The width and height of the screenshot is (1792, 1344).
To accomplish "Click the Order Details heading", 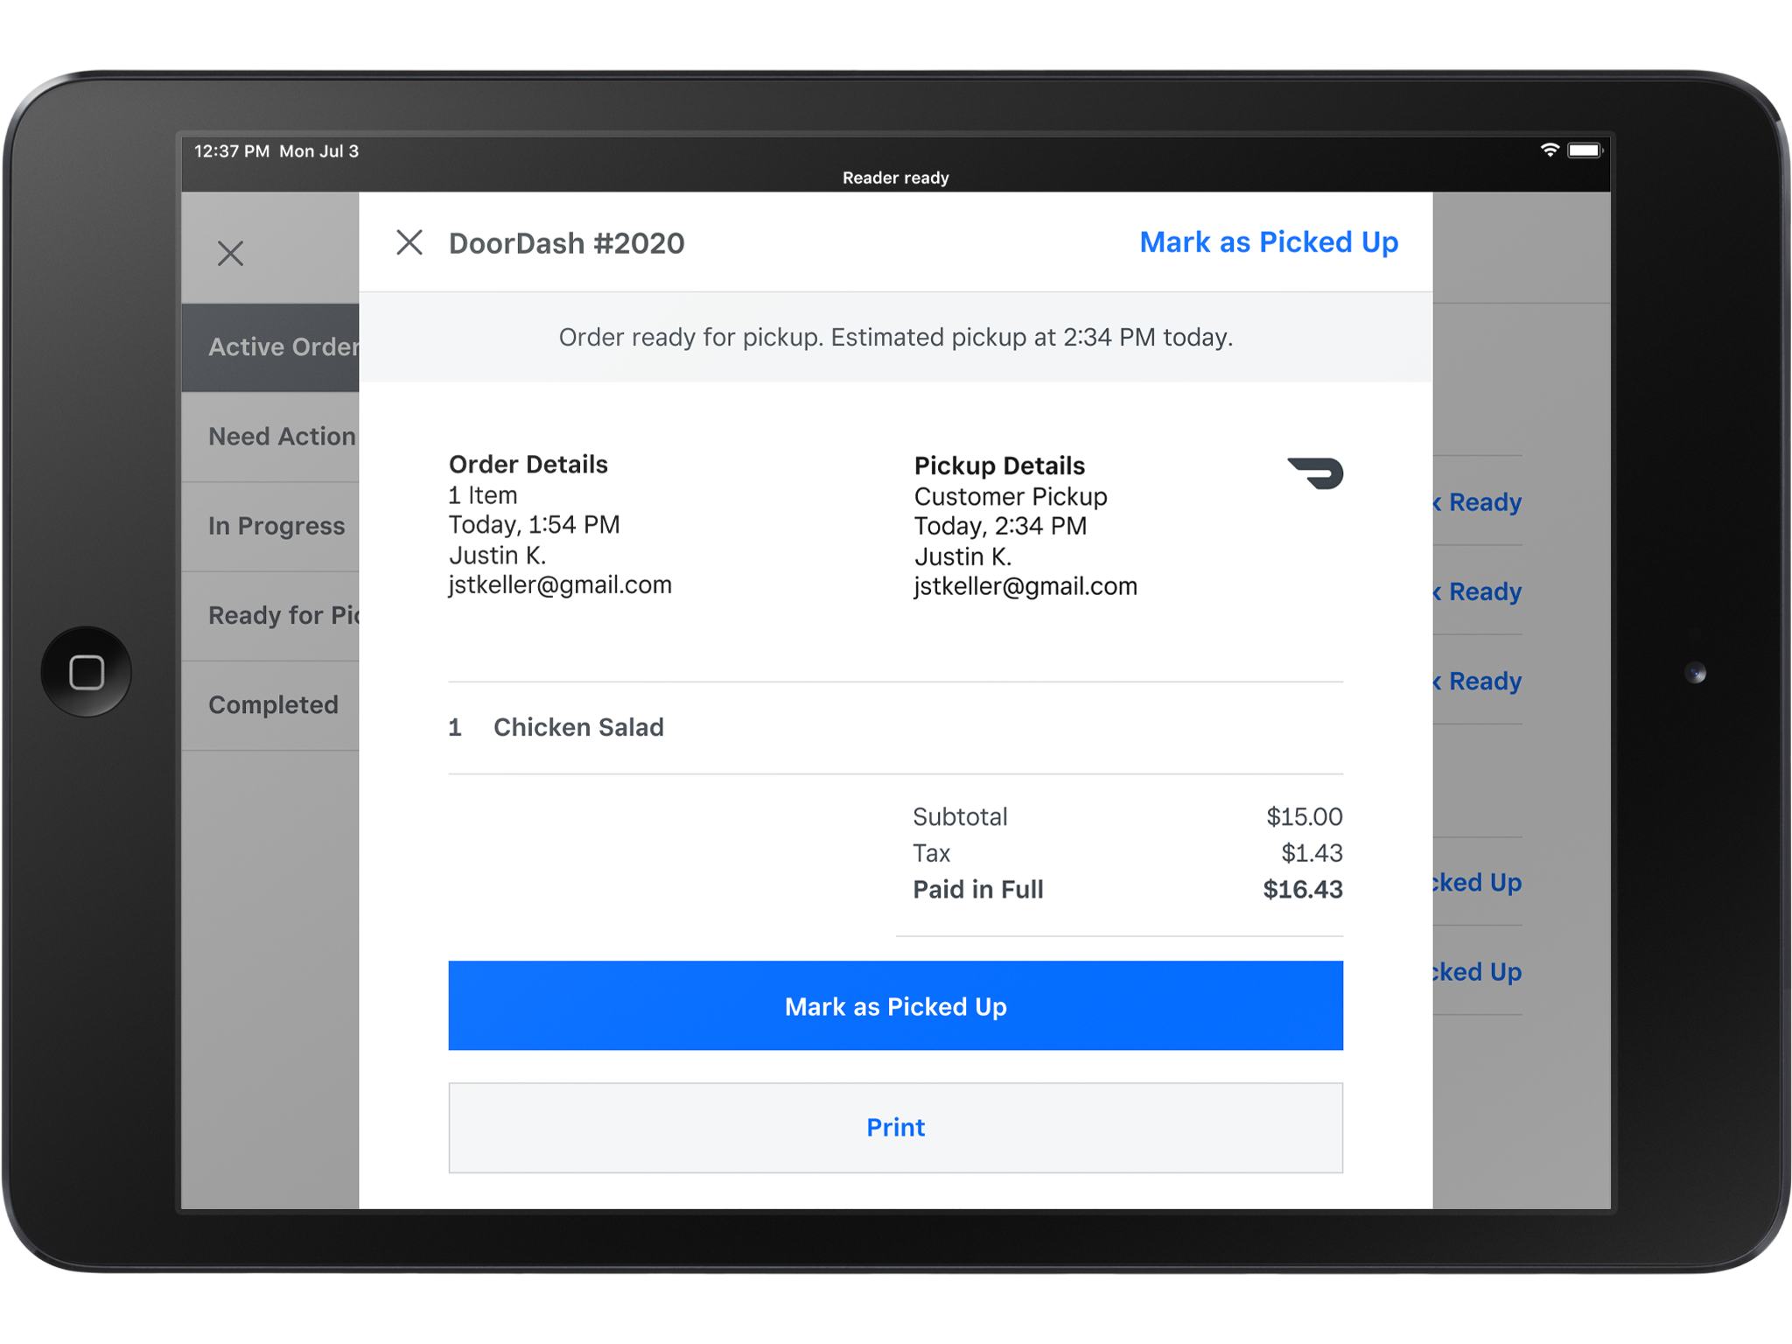I will 528,465.
